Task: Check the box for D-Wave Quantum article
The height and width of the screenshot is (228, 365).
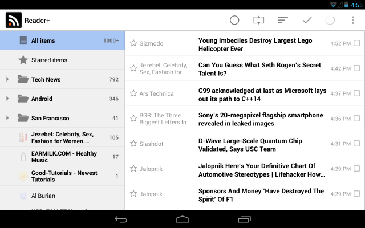Action: tap(356, 143)
